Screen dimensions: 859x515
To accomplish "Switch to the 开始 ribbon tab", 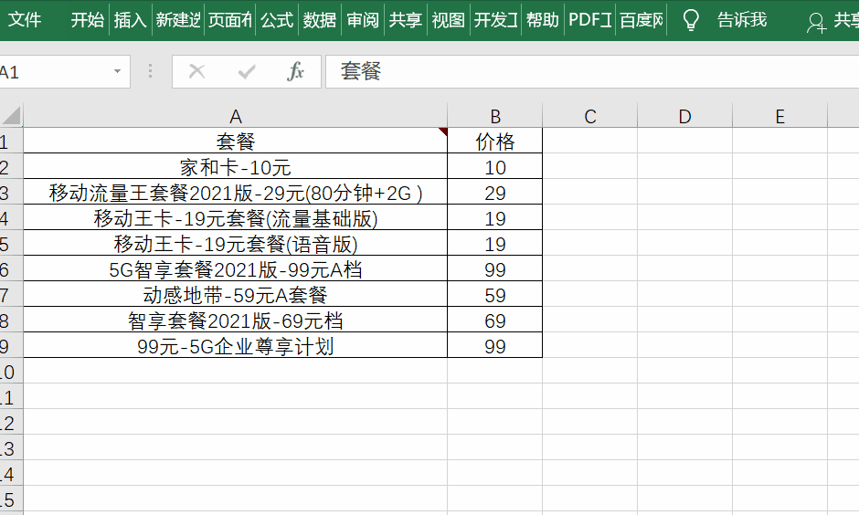I will [x=87, y=20].
